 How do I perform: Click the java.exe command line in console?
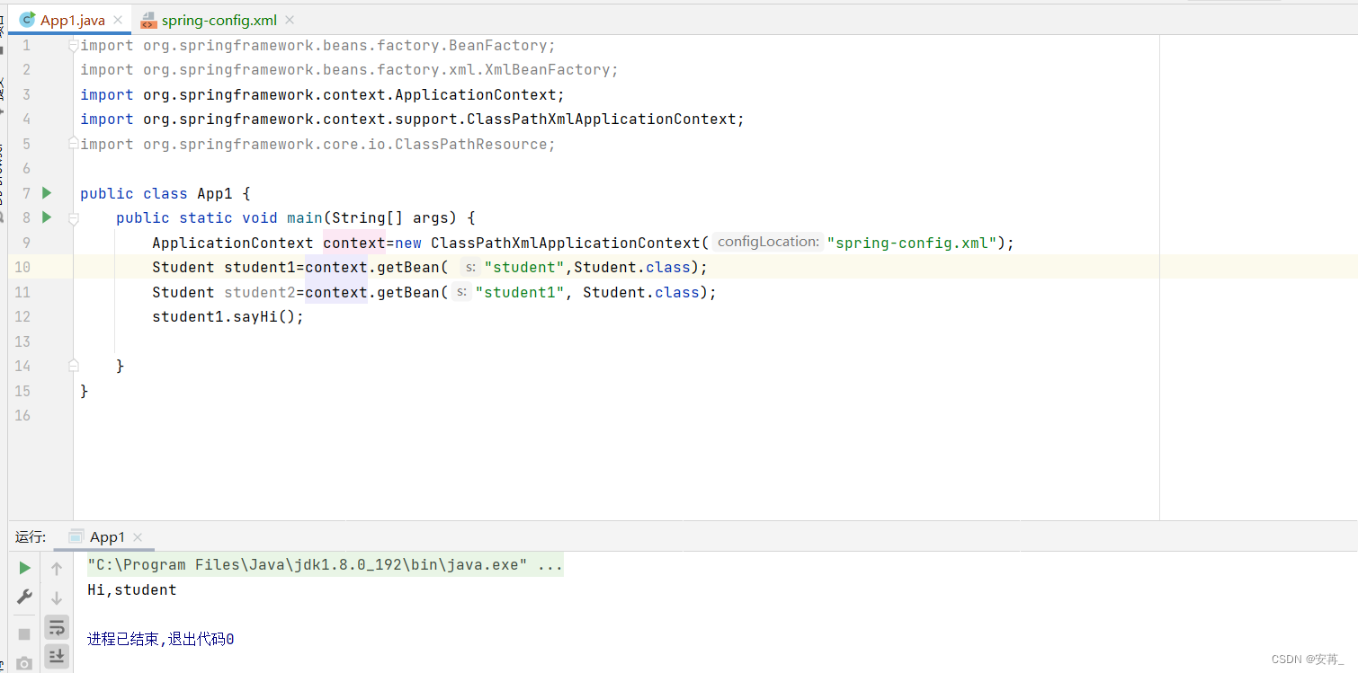click(x=325, y=565)
